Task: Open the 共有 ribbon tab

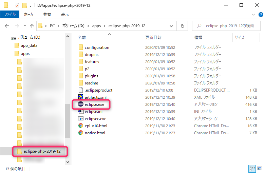Action: pos(47,15)
